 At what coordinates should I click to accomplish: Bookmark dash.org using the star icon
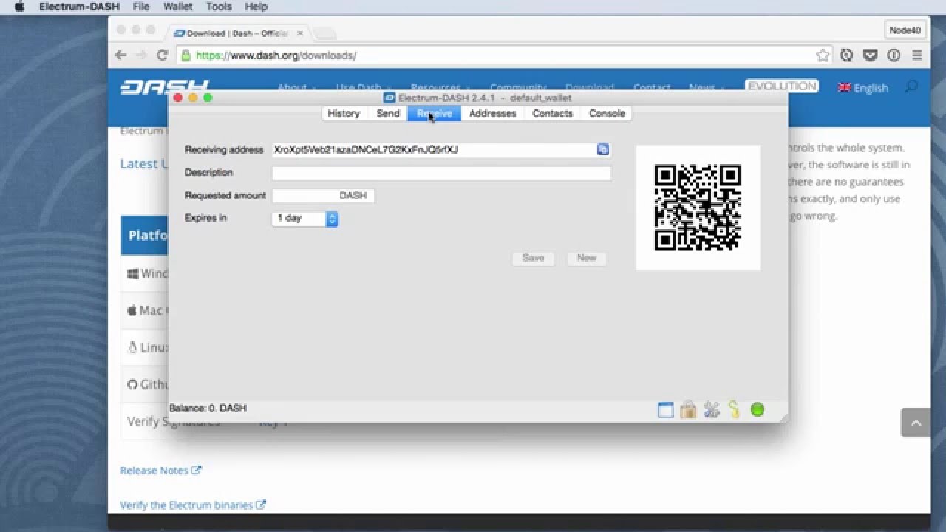[x=822, y=55]
